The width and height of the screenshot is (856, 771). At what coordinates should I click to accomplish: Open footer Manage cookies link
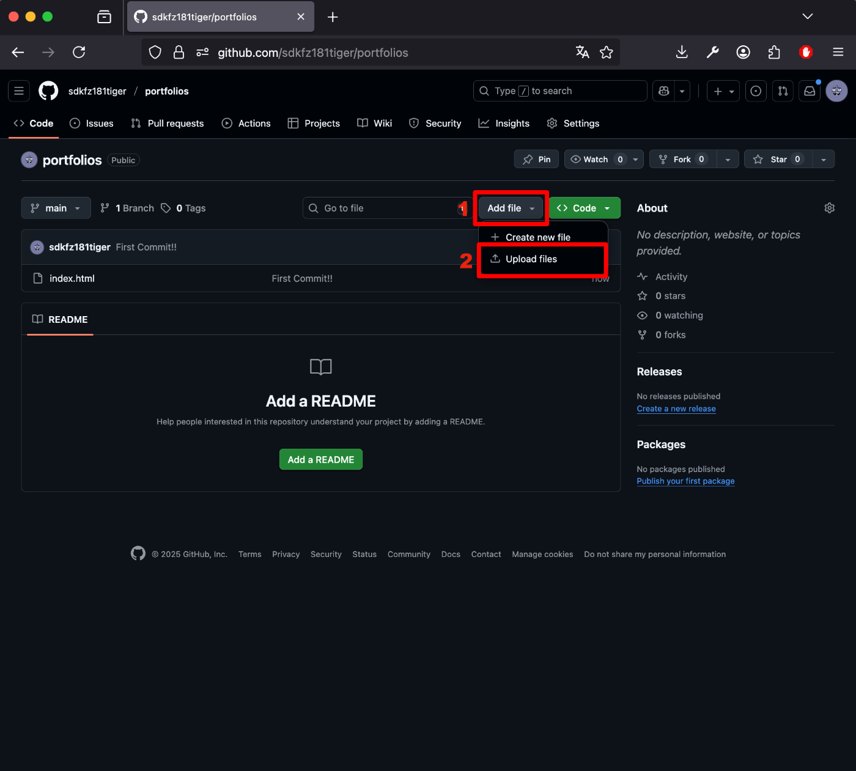(542, 555)
